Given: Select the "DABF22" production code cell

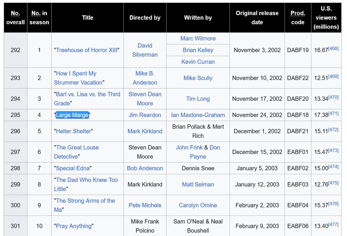Looking at the screenshot, I should tap(298, 78).
